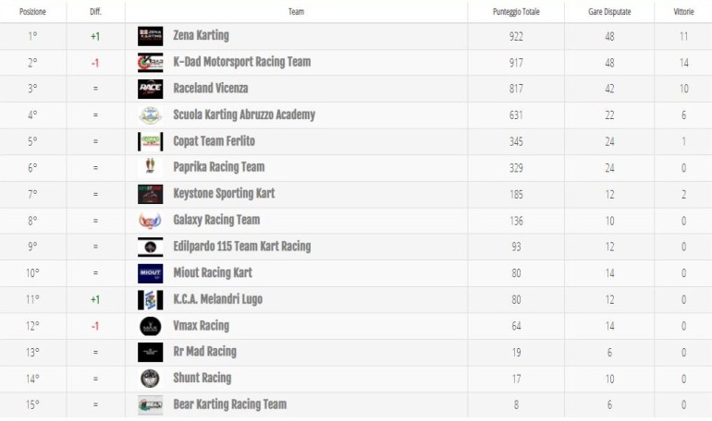Image resolution: width=712 pixels, height=421 pixels.
Task: Sort by the Posizione column header
Action: pos(31,12)
